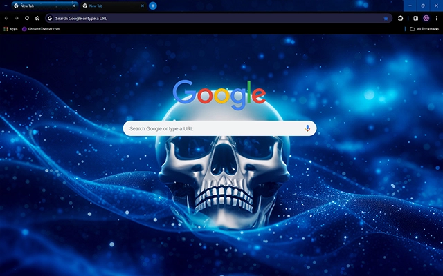Restore down the Chrome window
Image resolution: width=443 pixels, height=276 pixels.
[x=423, y=6]
